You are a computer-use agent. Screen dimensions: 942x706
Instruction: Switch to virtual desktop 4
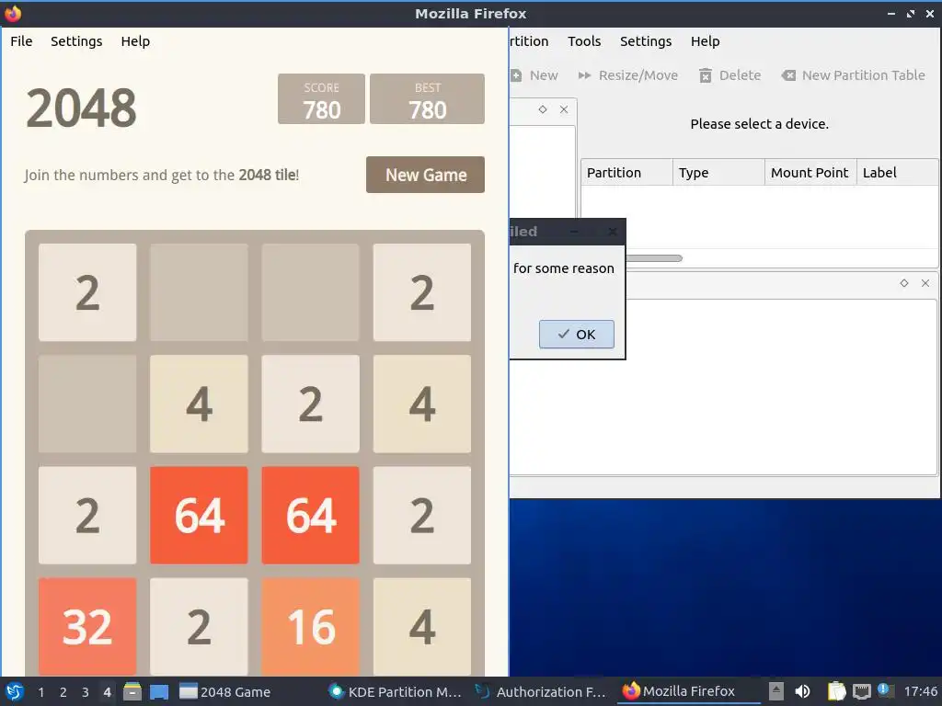point(107,692)
